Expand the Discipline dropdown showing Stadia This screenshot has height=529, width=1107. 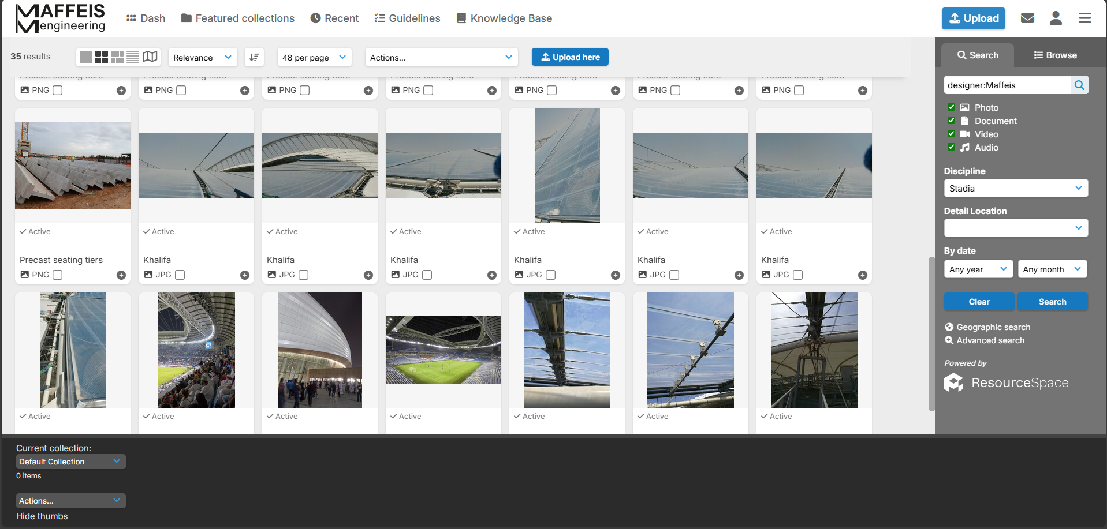[x=1015, y=189]
